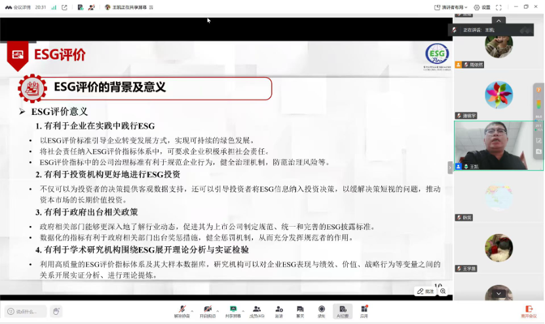Expand video options arrow beside camera button
This screenshot has height=324, width=545.
click(x=217, y=311)
